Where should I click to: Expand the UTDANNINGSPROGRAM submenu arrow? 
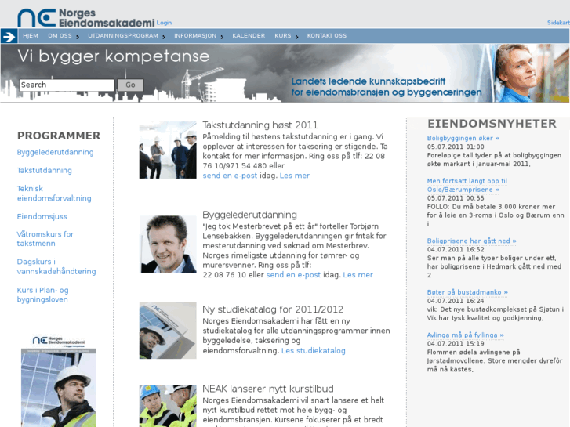[x=164, y=37]
